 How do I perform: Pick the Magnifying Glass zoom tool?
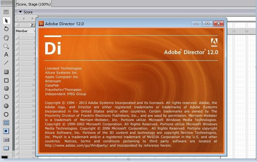(x=6, y=46)
